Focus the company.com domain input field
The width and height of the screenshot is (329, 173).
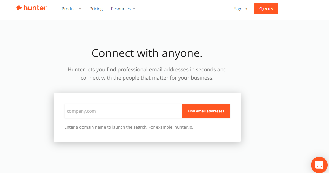[x=123, y=111]
